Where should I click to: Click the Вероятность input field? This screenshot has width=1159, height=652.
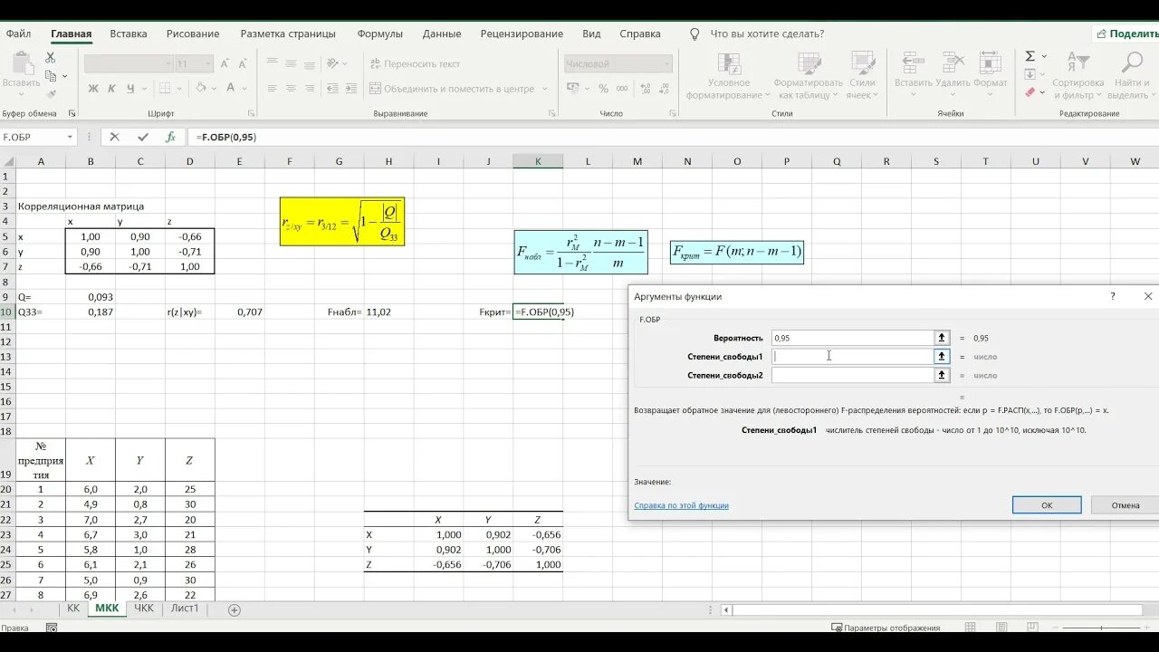(x=852, y=338)
